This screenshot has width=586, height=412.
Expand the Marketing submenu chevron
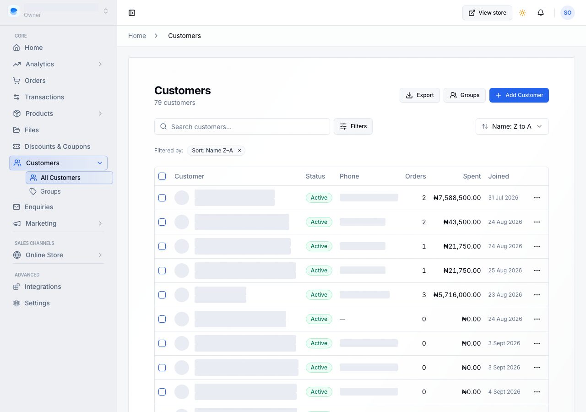click(100, 223)
